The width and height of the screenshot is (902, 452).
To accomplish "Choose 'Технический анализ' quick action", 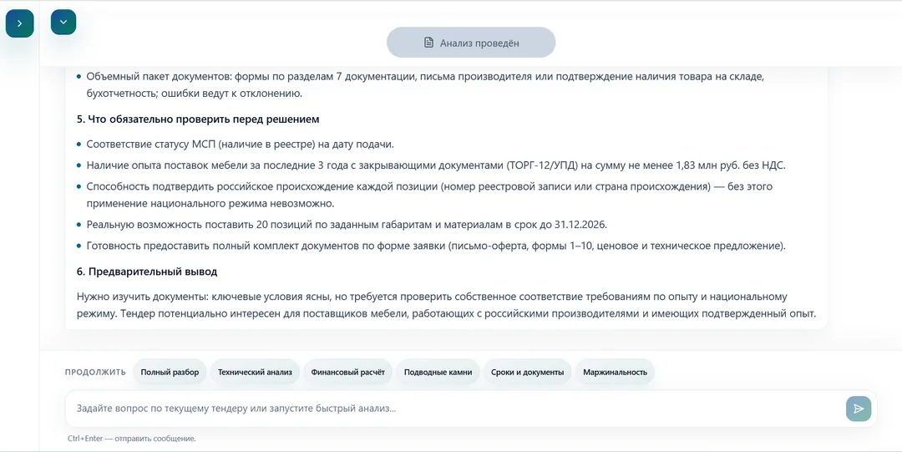I will click(255, 372).
